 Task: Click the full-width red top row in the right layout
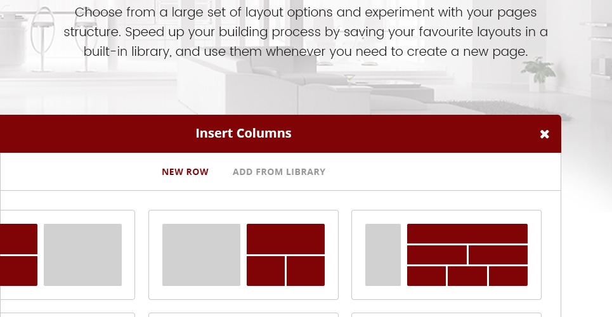coord(467,233)
